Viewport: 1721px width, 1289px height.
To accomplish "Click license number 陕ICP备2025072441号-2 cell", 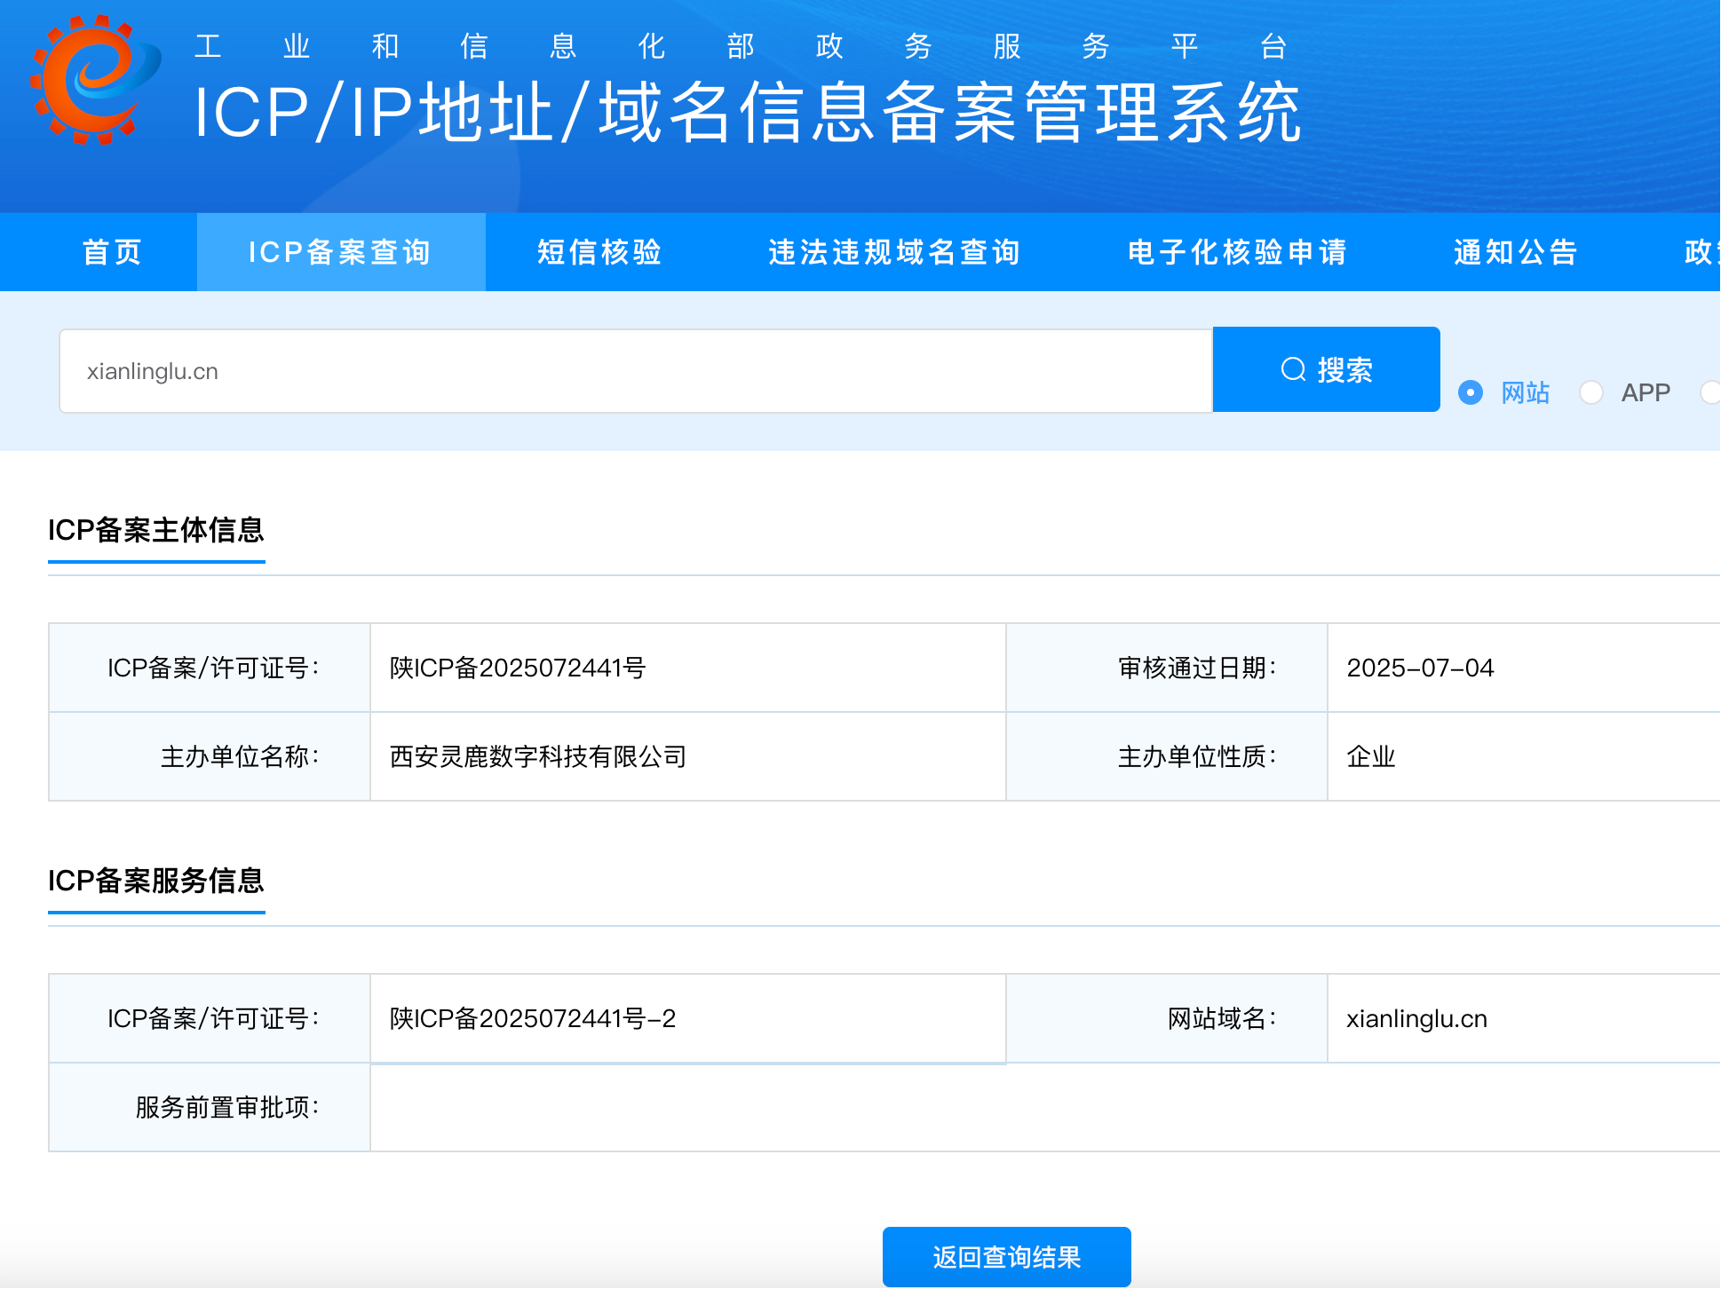I will [x=533, y=1018].
